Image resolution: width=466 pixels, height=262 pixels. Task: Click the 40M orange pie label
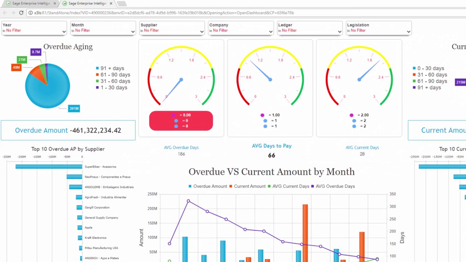(x=16, y=67)
